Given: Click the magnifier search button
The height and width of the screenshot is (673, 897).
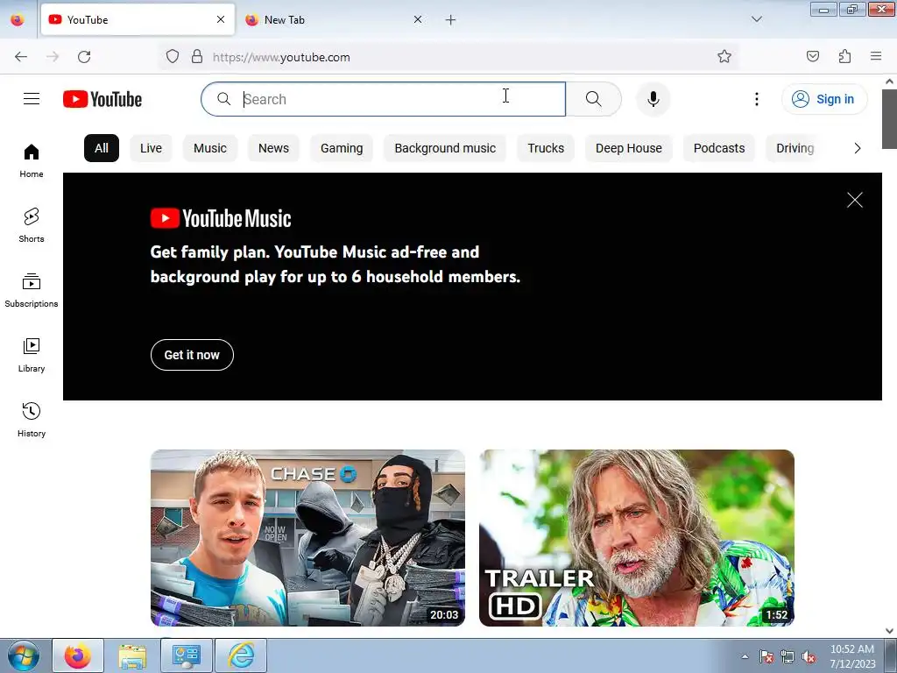Looking at the screenshot, I should click(x=593, y=99).
